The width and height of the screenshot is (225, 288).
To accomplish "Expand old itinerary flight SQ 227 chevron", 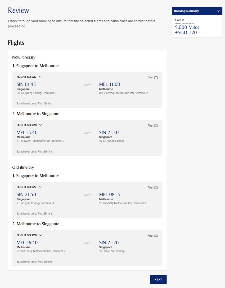I will [40, 187].
